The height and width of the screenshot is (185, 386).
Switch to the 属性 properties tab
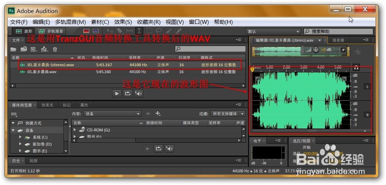point(84,105)
